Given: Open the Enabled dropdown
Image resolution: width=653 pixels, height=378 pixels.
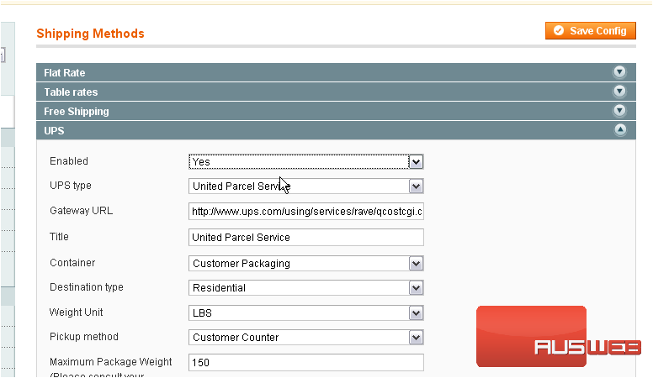Looking at the screenshot, I should [x=305, y=161].
